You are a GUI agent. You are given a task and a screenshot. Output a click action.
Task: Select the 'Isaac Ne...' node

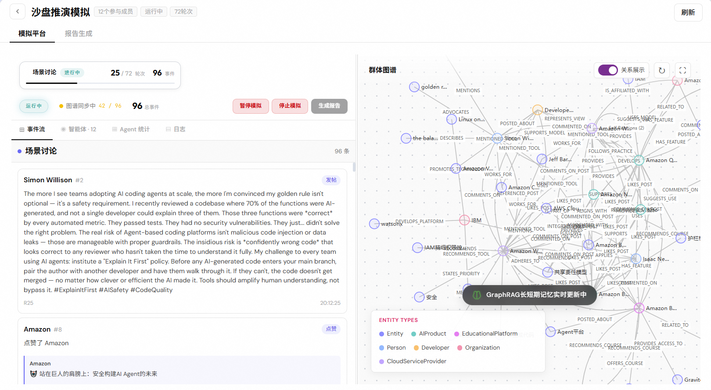(636, 259)
